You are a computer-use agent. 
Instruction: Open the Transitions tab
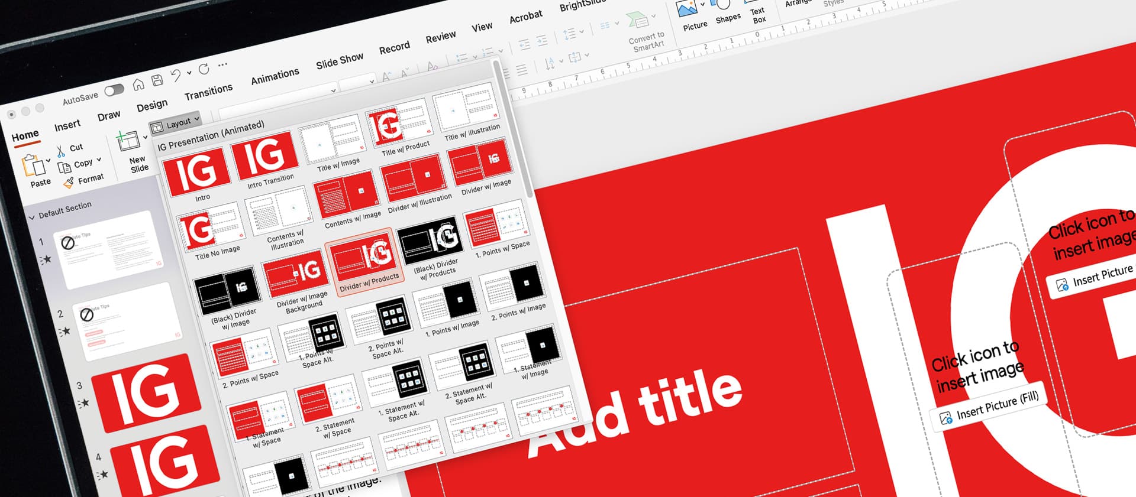point(208,93)
